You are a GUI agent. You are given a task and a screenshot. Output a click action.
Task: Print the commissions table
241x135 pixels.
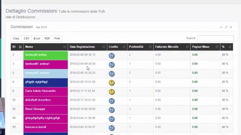57,38
